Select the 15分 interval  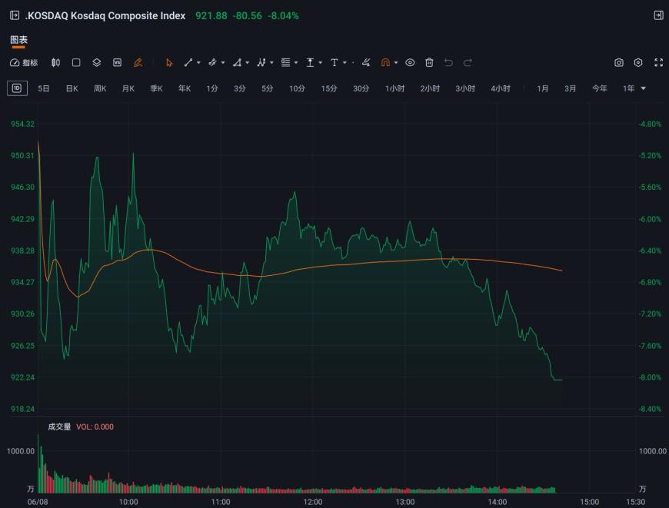(329, 88)
